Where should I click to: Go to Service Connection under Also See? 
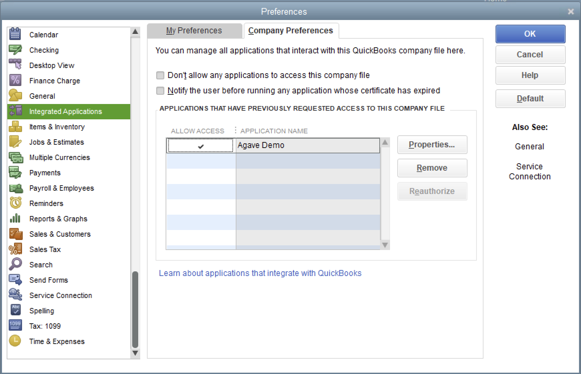coord(530,171)
